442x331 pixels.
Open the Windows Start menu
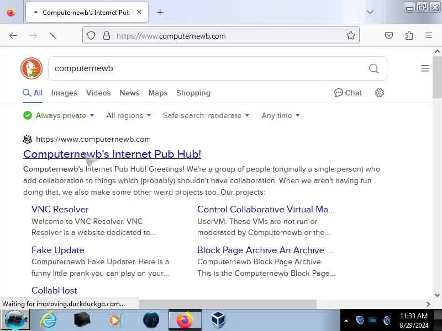pyautogui.click(x=15, y=320)
